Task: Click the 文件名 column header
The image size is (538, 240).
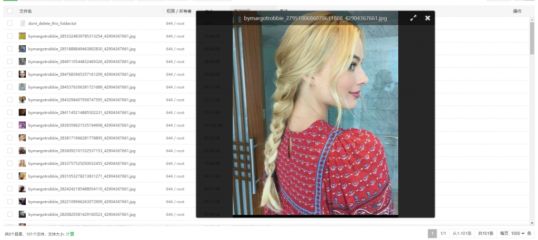Action: 25,12
